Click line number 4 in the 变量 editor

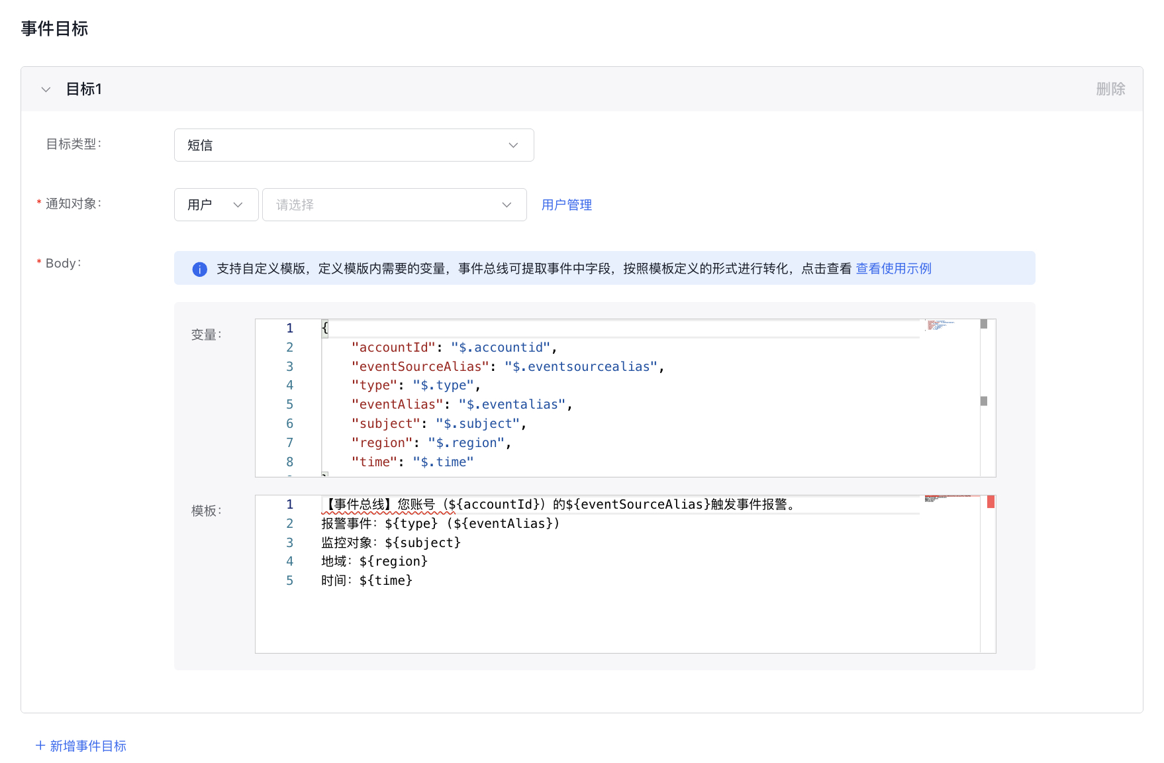point(289,385)
